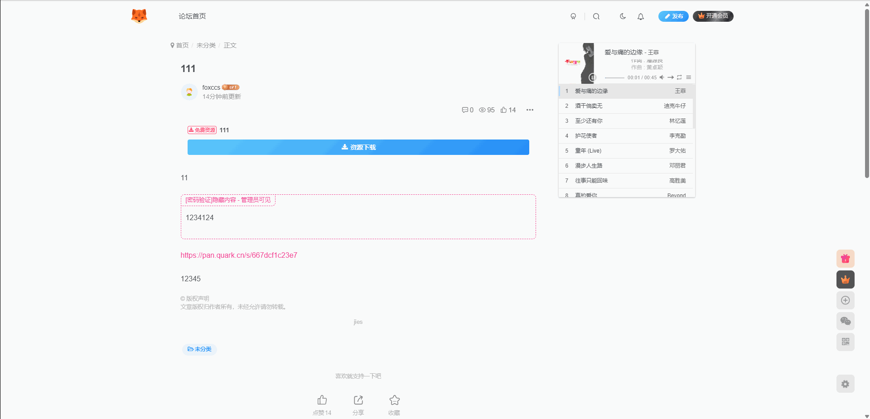
Task: Open the foxccs author name link
Action: (x=211, y=87)
